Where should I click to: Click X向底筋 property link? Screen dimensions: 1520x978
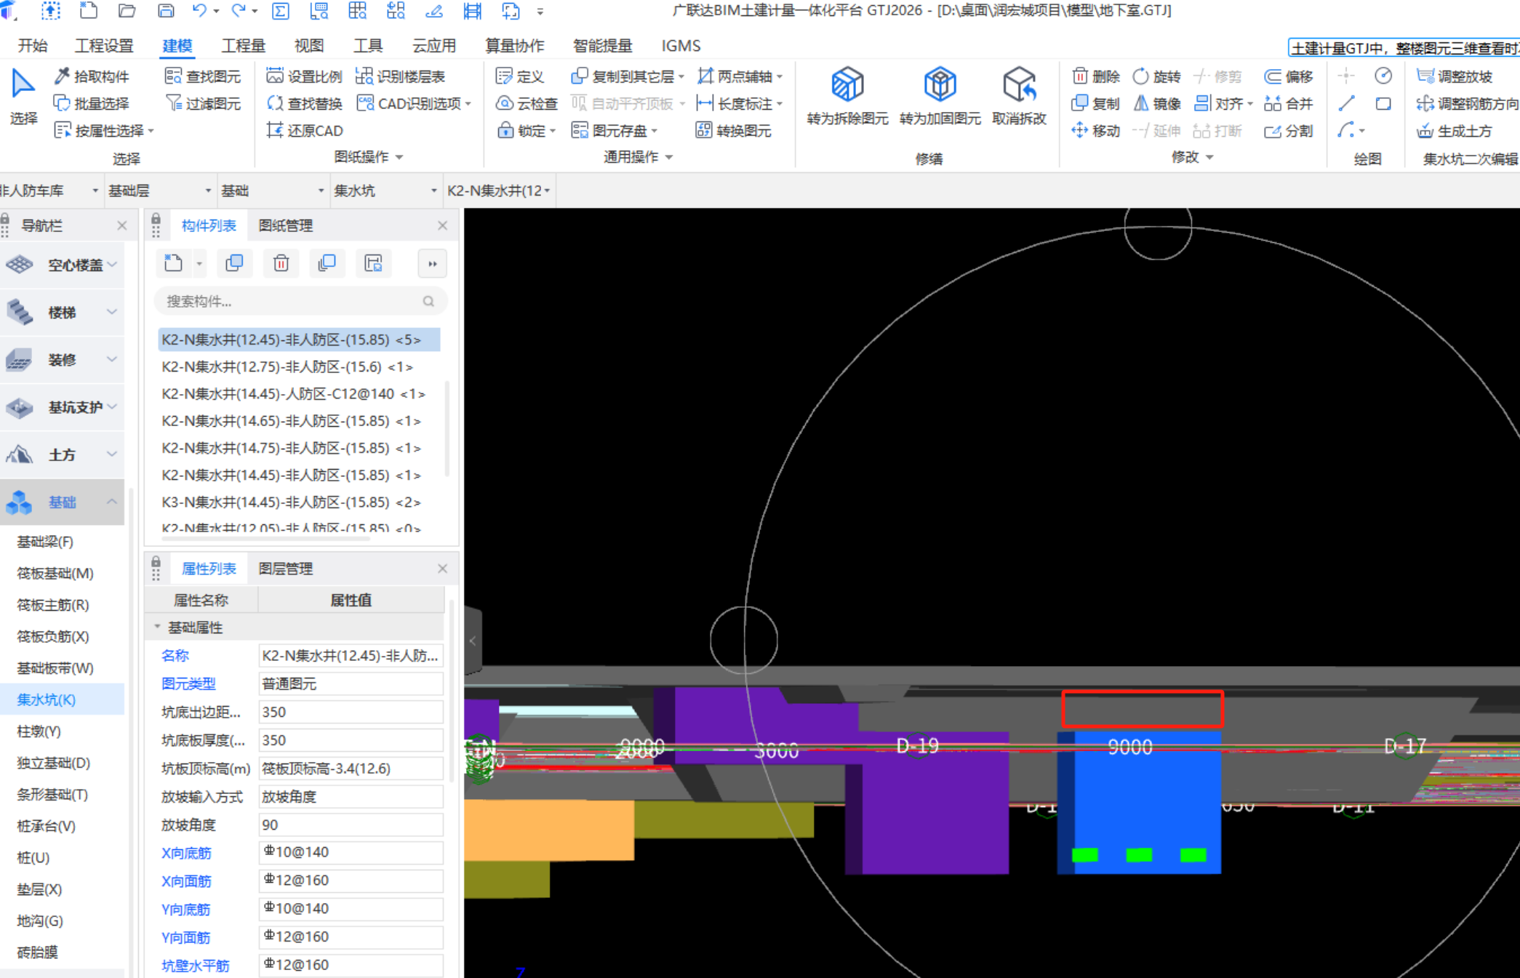pos(186,853)
